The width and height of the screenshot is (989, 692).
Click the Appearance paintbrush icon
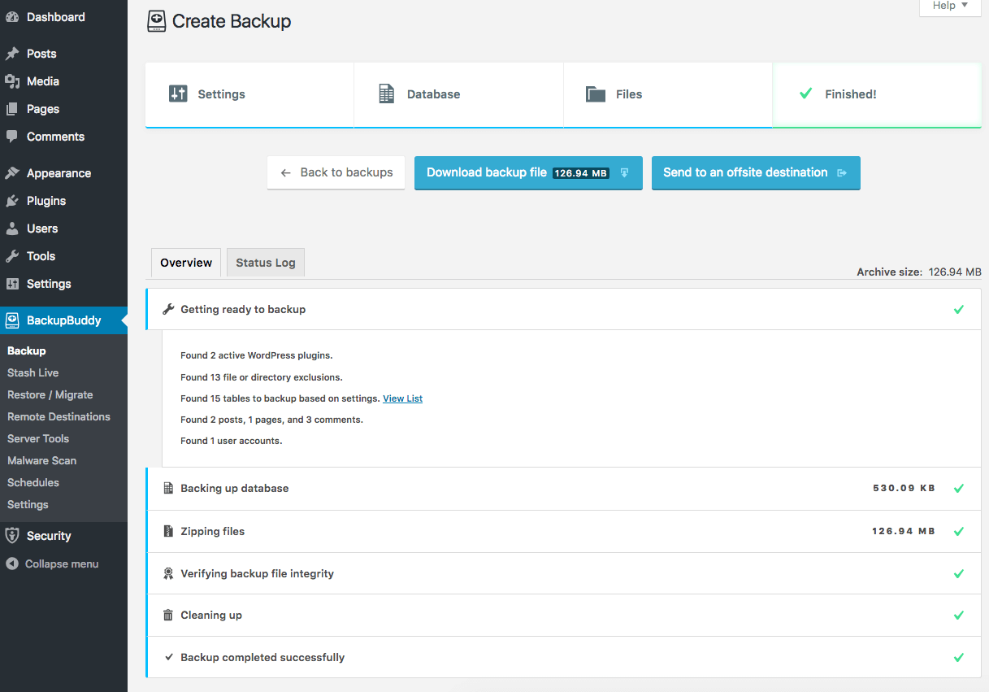point(12,173)
